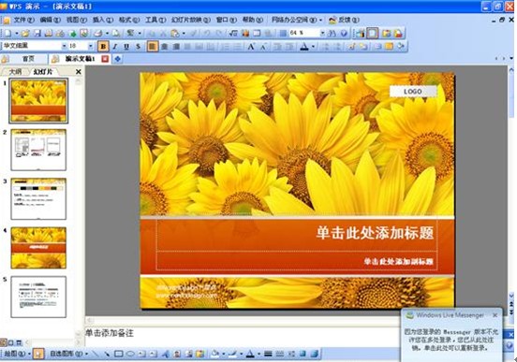
Task: Click the help question-mark icon
Action: coord(344,33)
